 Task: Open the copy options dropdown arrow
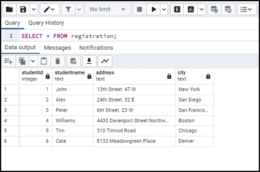[33, 61]
